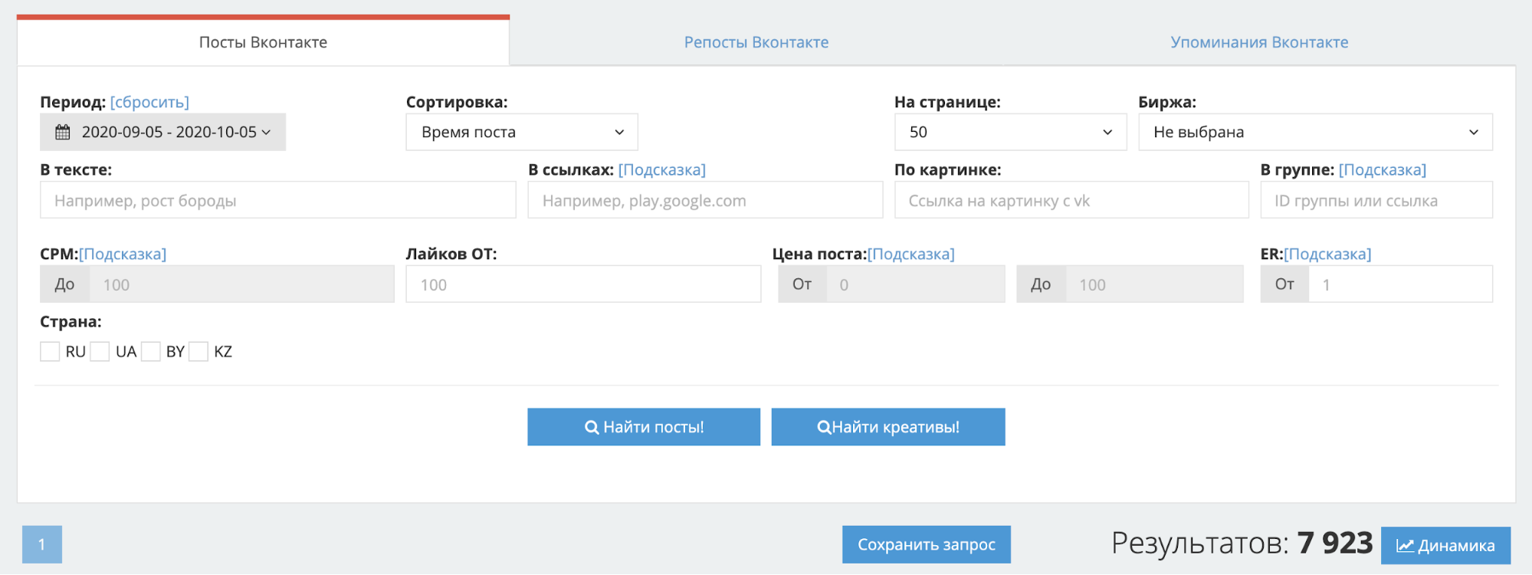
Task: Open the Сортировка dropdown showing Время поста
Action: 522,132
